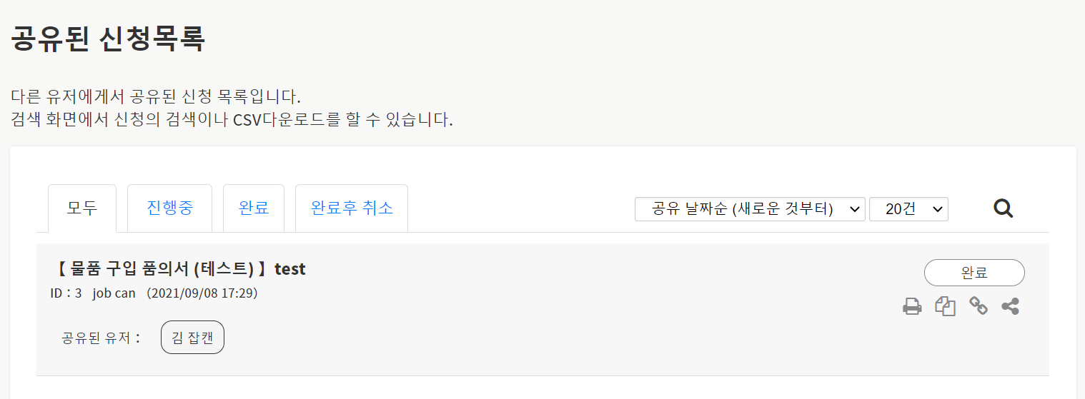This screenshot has width=1085, height=399.
Task: Click the 공유된 신청목록 page heading
Action: [108, 39]
